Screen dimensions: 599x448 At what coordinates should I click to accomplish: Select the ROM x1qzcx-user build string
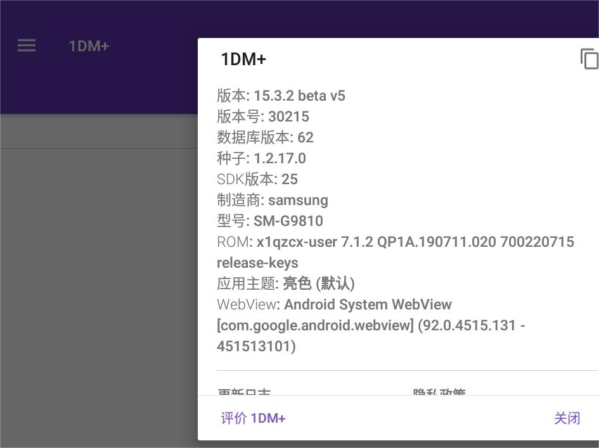tap(396, 242)
